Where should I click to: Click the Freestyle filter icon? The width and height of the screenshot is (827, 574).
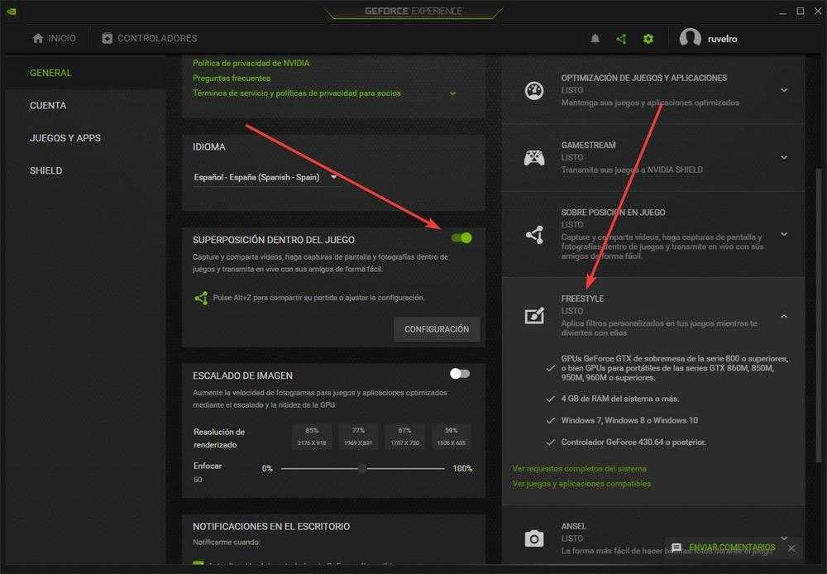click(534, 315)
